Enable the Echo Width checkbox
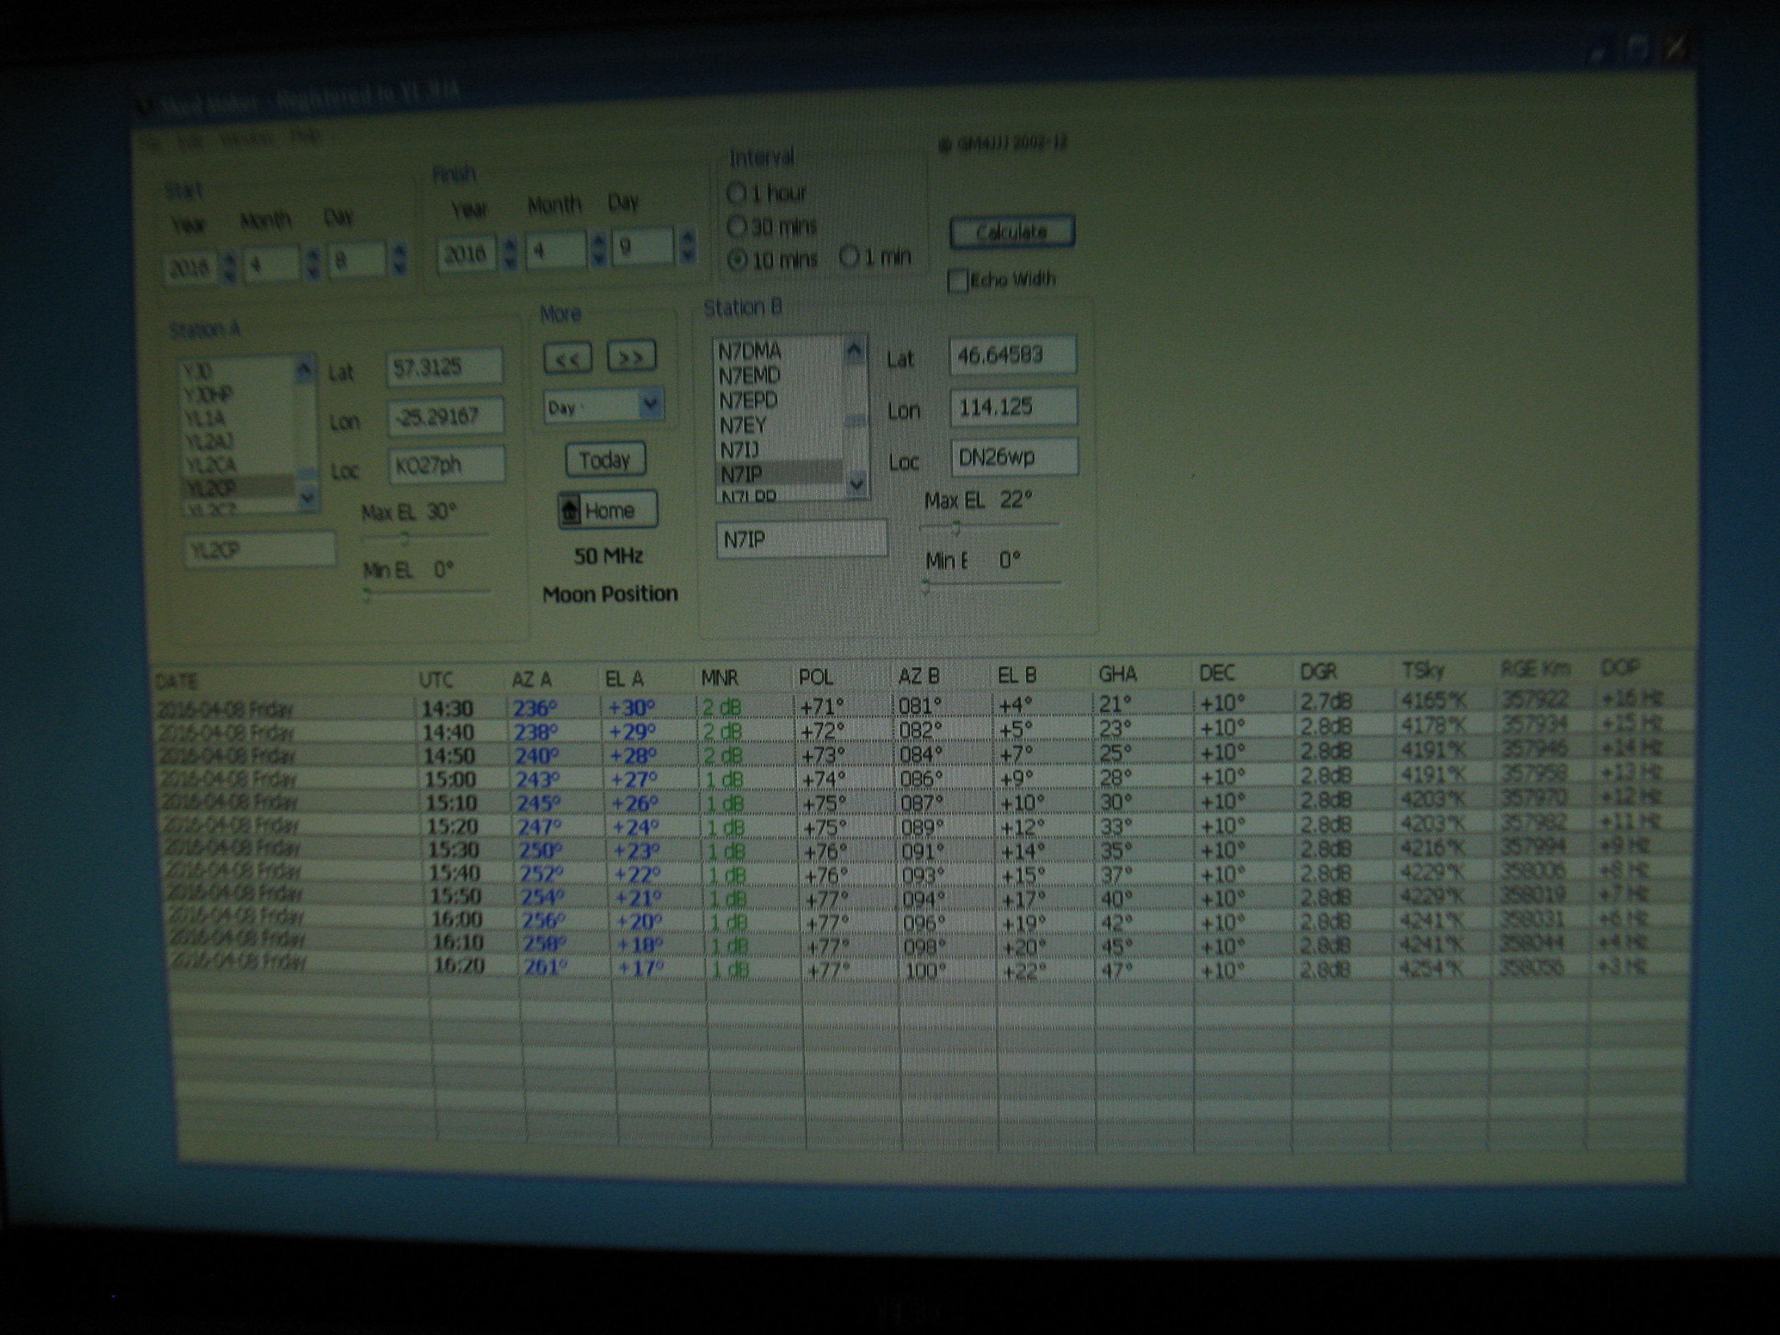This screenshot has width=1780, height=1335. (957, 281)
